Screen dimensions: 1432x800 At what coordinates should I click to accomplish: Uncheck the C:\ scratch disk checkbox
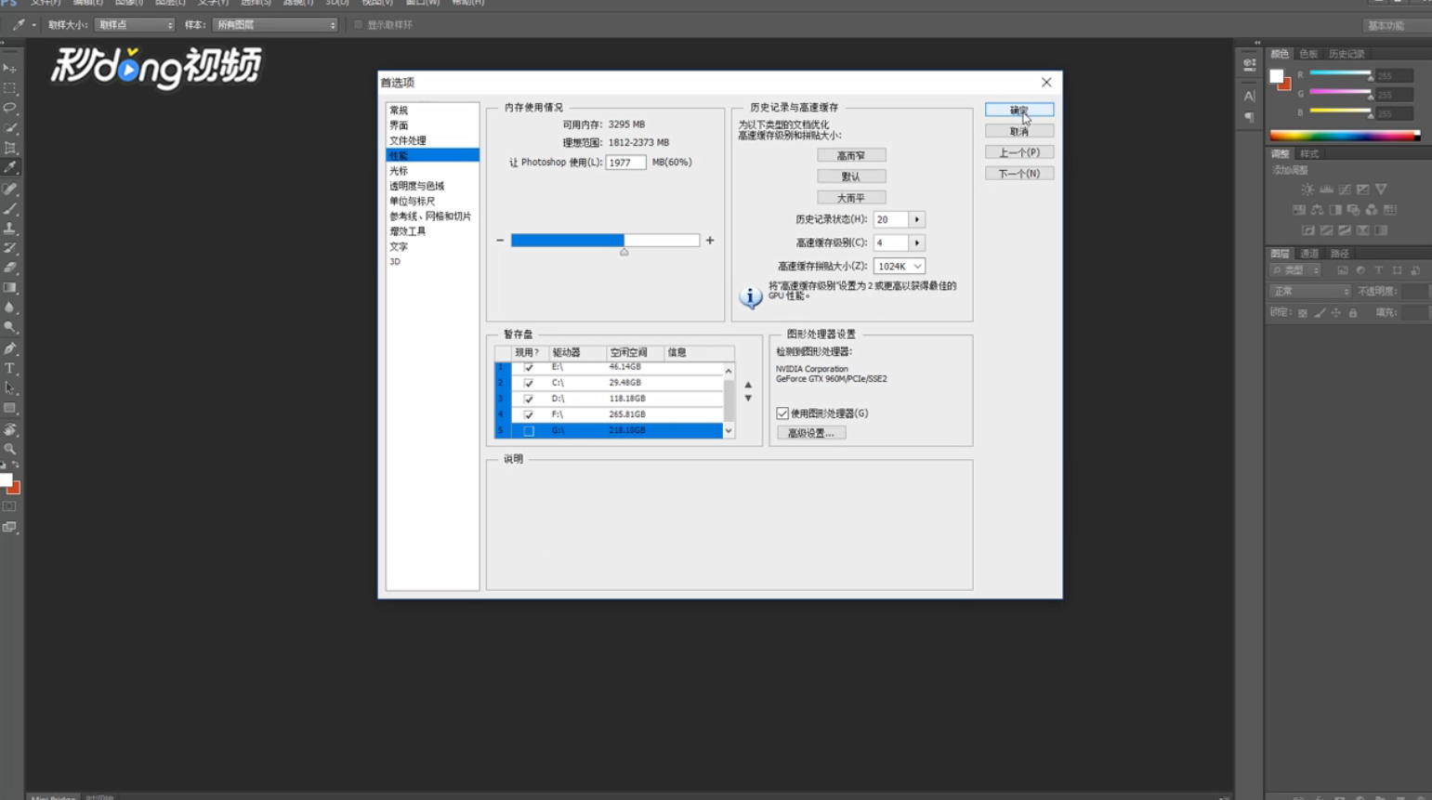(x=529, y=383)
